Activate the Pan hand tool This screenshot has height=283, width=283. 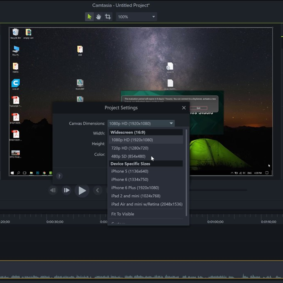(x=99, y=17)
